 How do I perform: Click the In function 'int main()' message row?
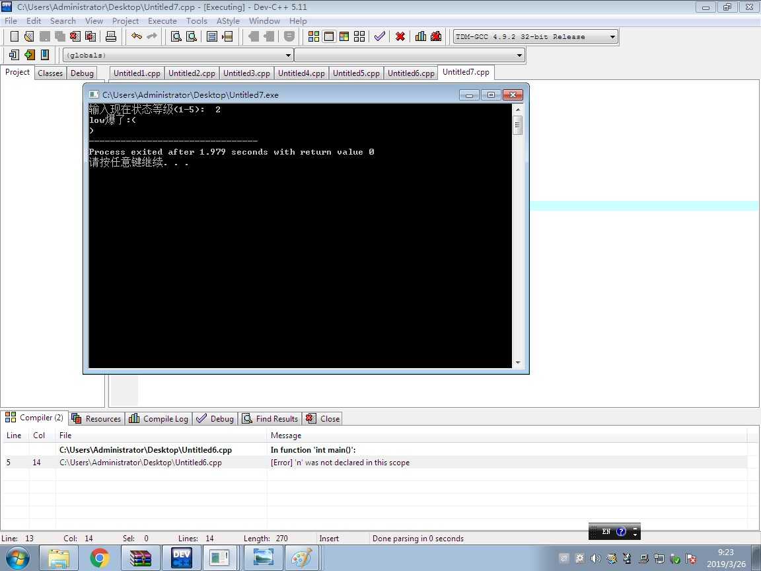click(374, 449)
